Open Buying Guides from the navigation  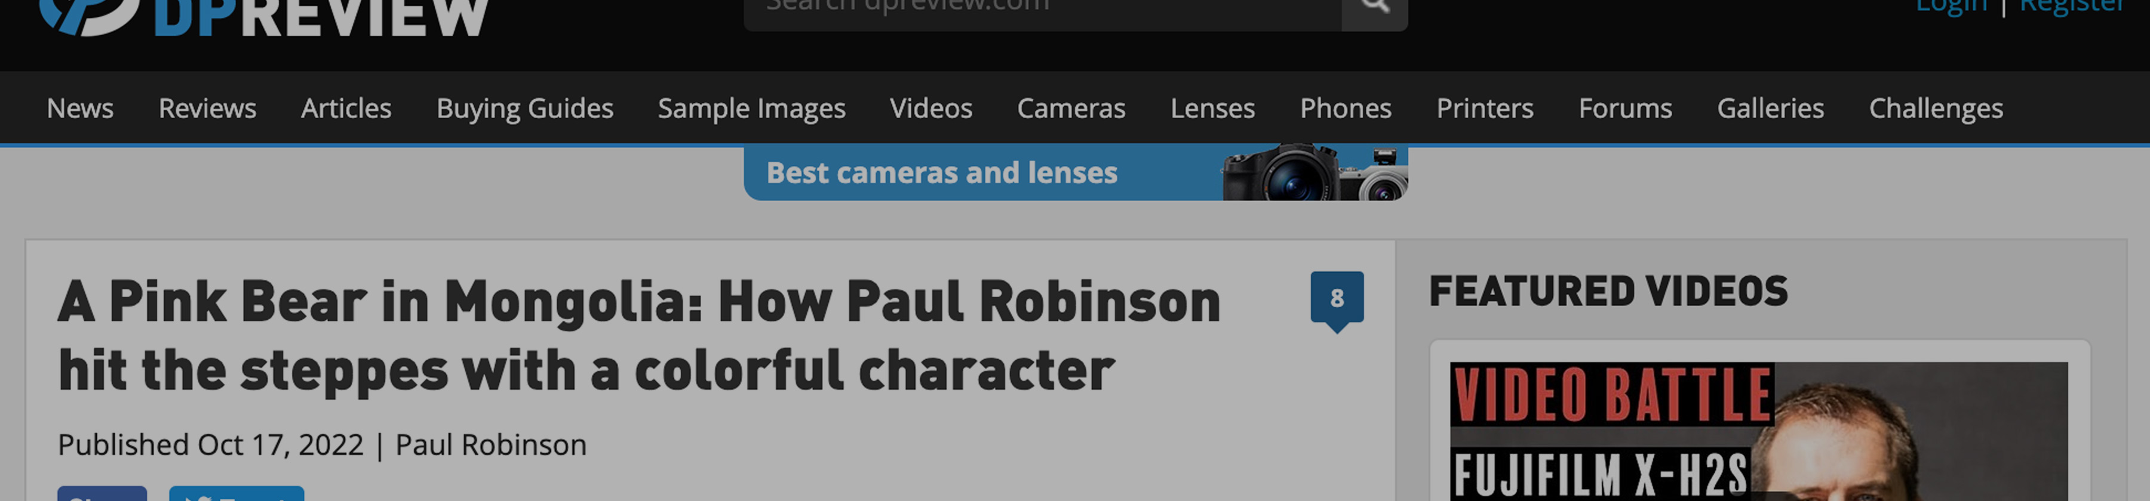(525, 109)
